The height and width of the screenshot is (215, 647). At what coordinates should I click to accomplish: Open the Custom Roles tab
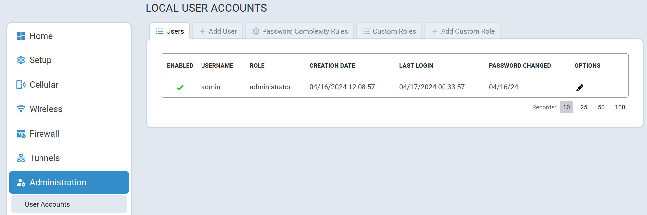click(389, 31)
